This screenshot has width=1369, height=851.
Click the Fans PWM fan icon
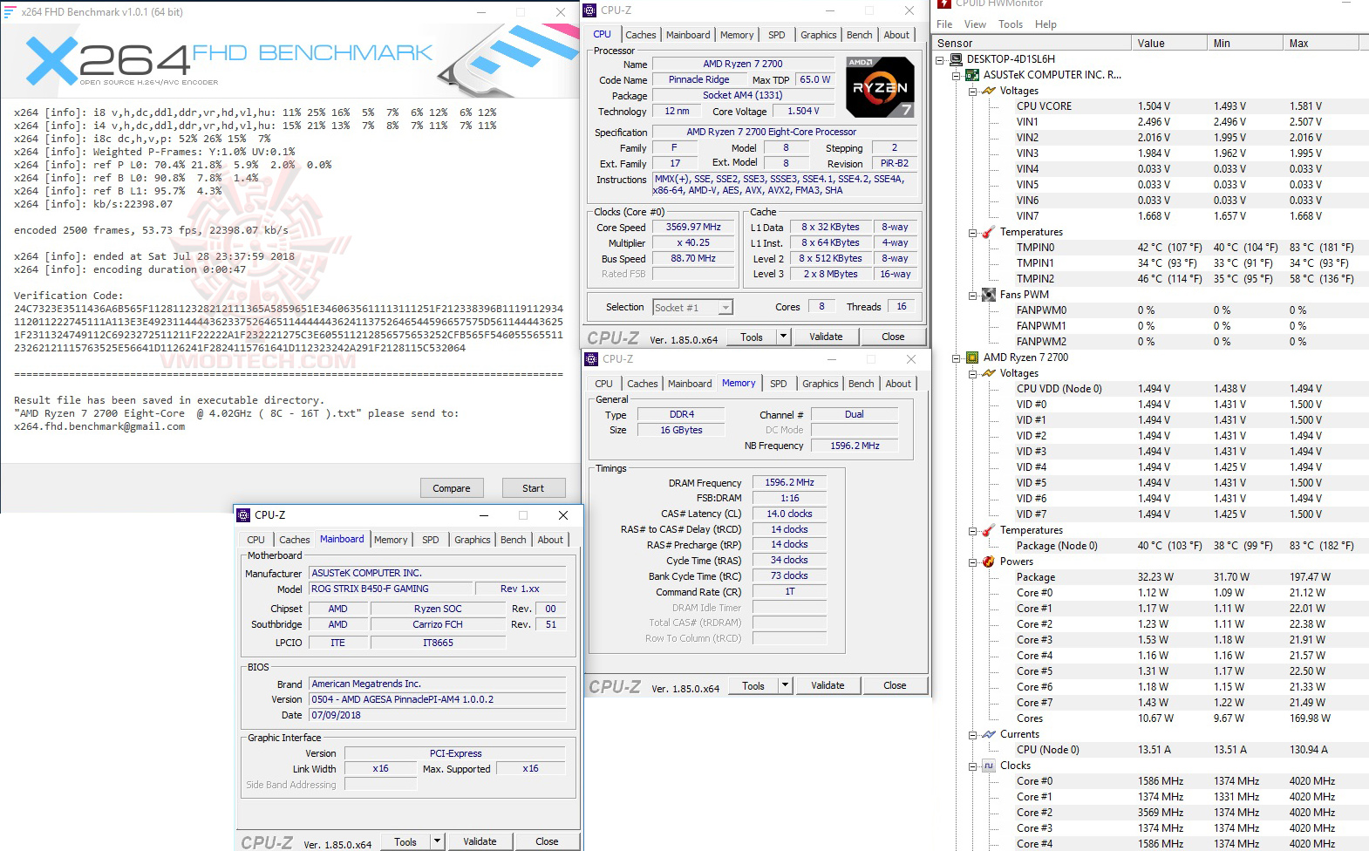[x=989, y=295]
